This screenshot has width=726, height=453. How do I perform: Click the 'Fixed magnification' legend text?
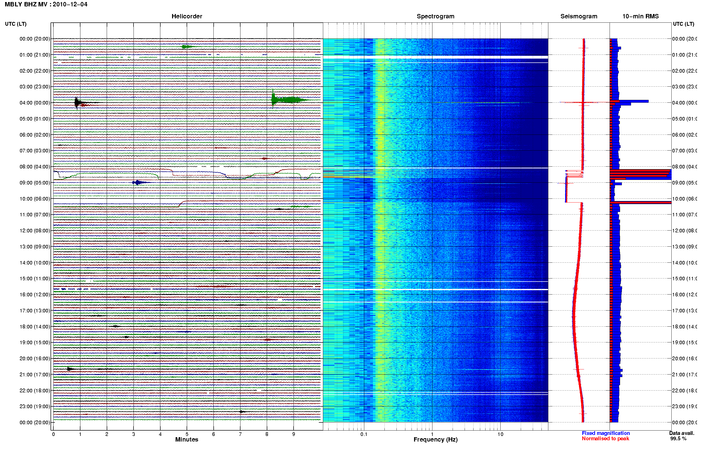[606, 433]
